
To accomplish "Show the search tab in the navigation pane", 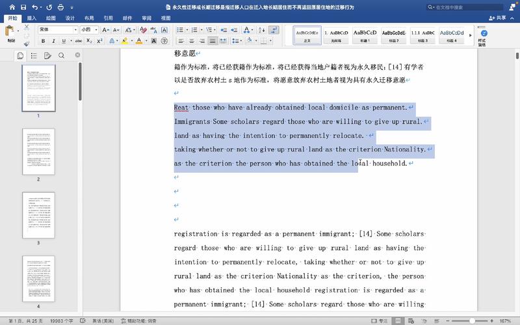I will point(61,55).
